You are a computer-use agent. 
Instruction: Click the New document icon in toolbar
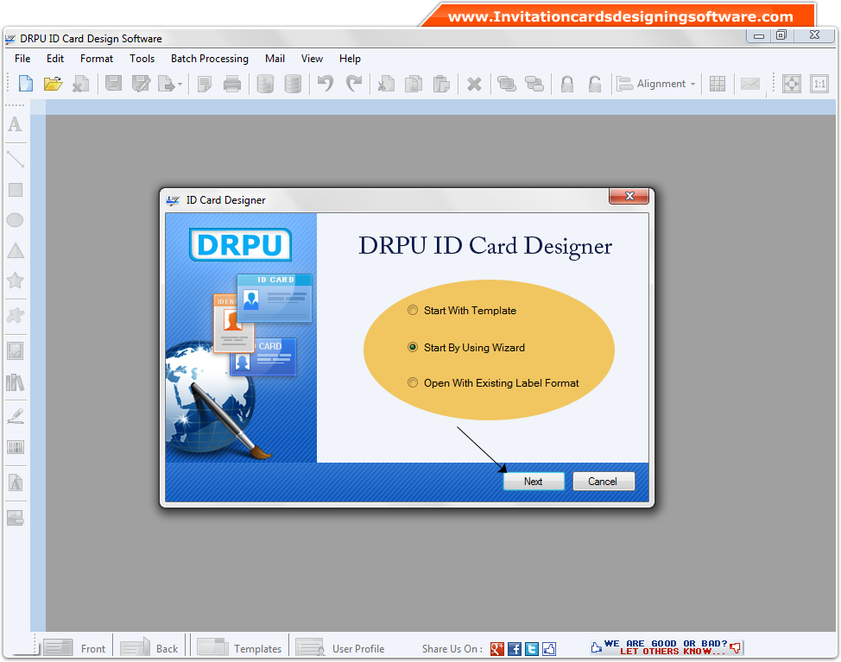click(25, 84)
